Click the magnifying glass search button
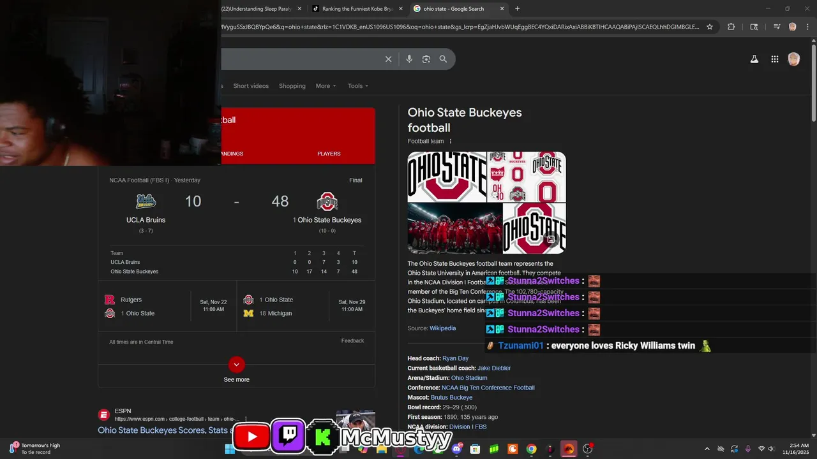This screenshot has width=817, height=459. 443,59
